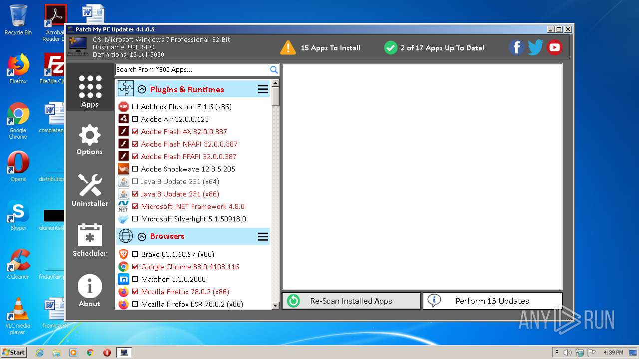Click the taskbar clock showing 4:39 PM

tap(613, 353)
